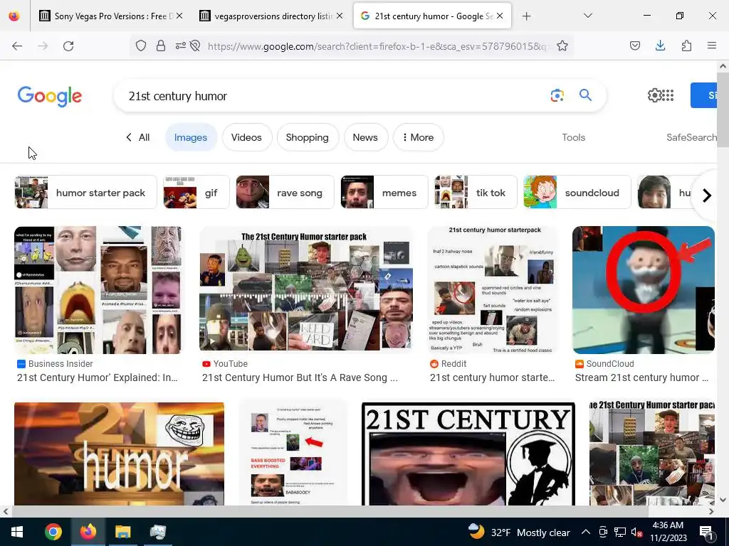
Task: Open YouTube rave song image result
Action: (x=306, y=290)
